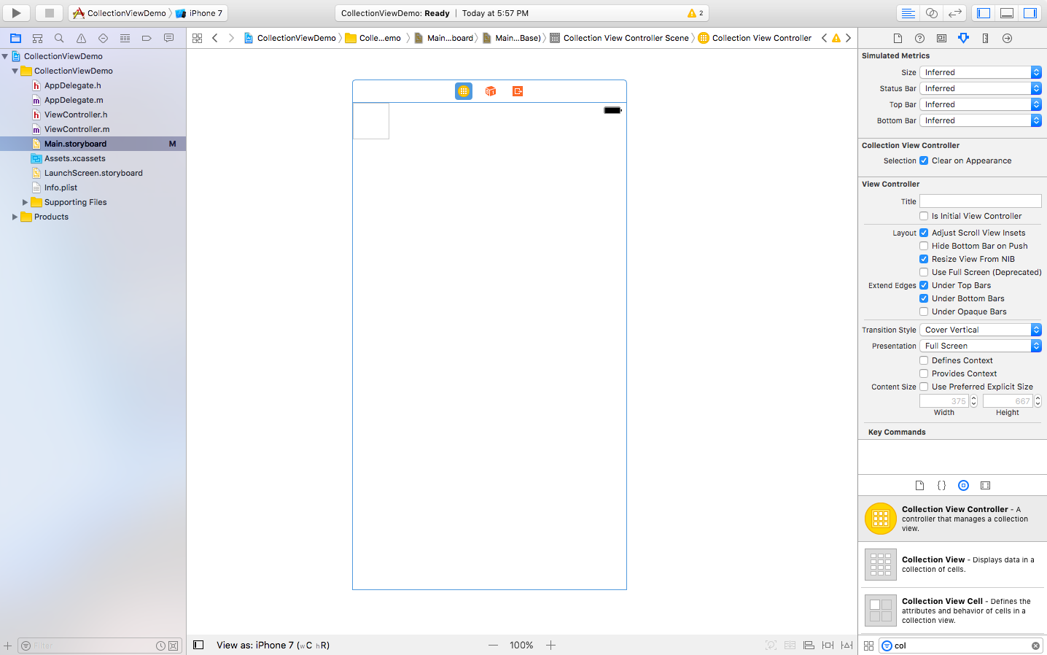Uncheck Clear on Appearance for the collection view
The image size is (1047, 655).
[924, 160]
